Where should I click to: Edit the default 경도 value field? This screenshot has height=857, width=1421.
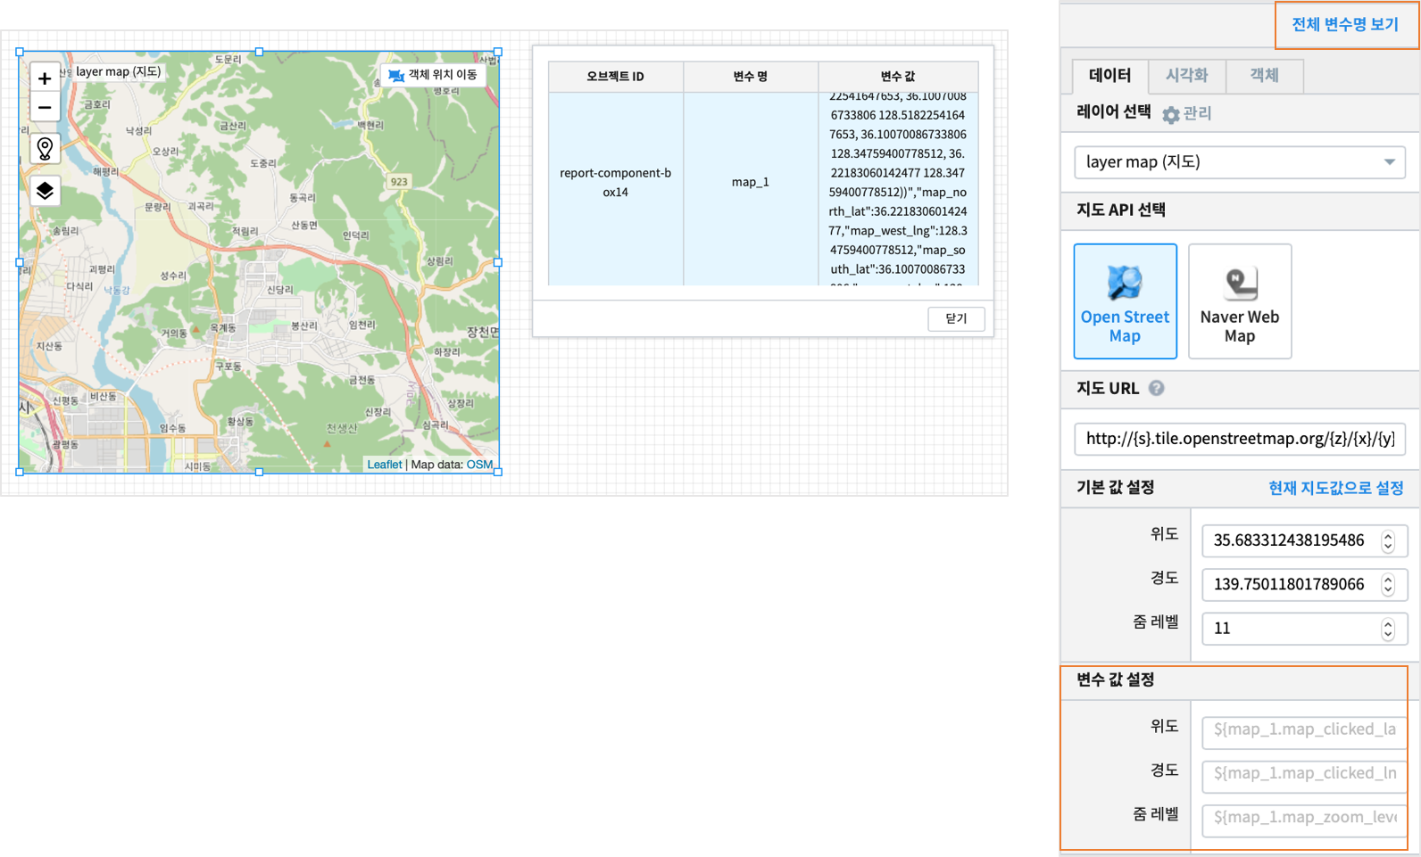1304,584
